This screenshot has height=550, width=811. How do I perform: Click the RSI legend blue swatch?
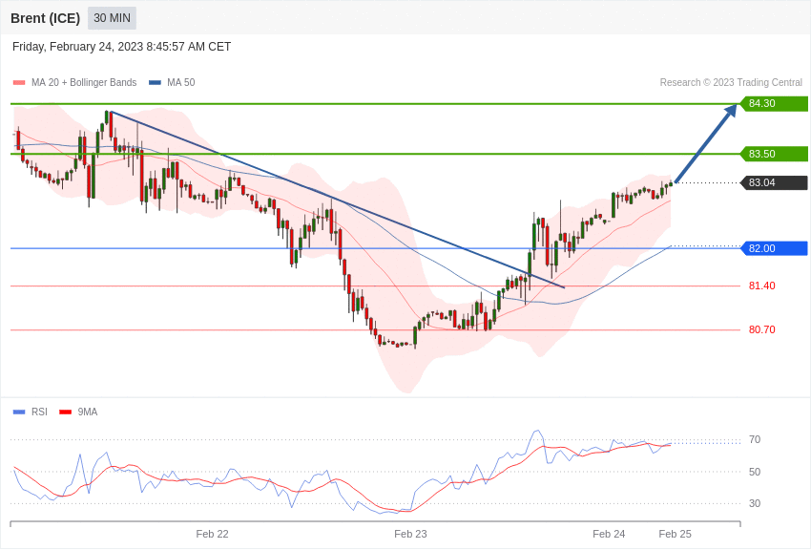coord(19,412)
